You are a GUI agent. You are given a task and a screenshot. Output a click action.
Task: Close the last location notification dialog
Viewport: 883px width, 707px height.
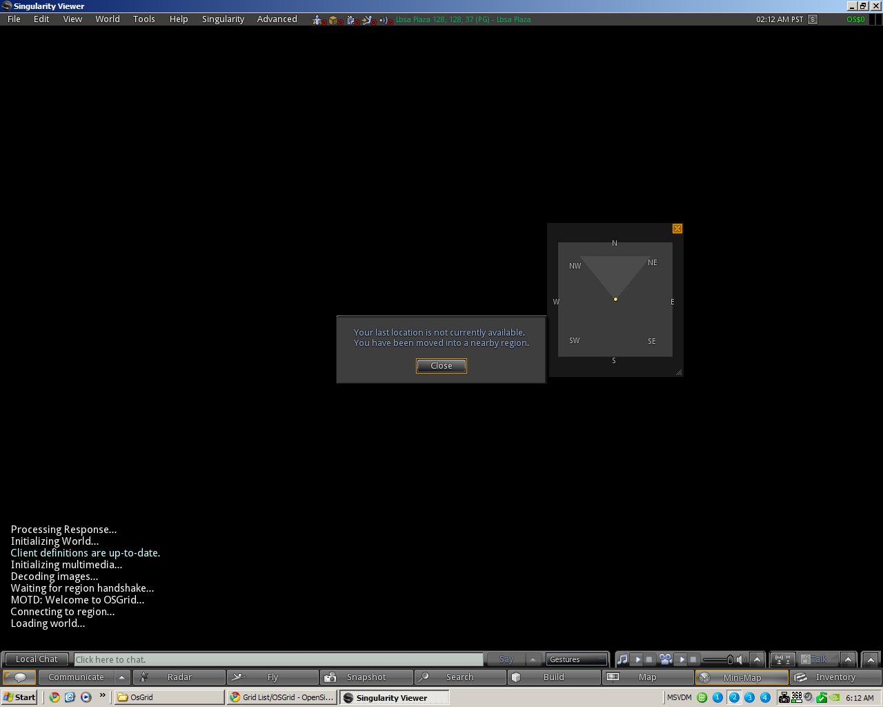[441, 366]
